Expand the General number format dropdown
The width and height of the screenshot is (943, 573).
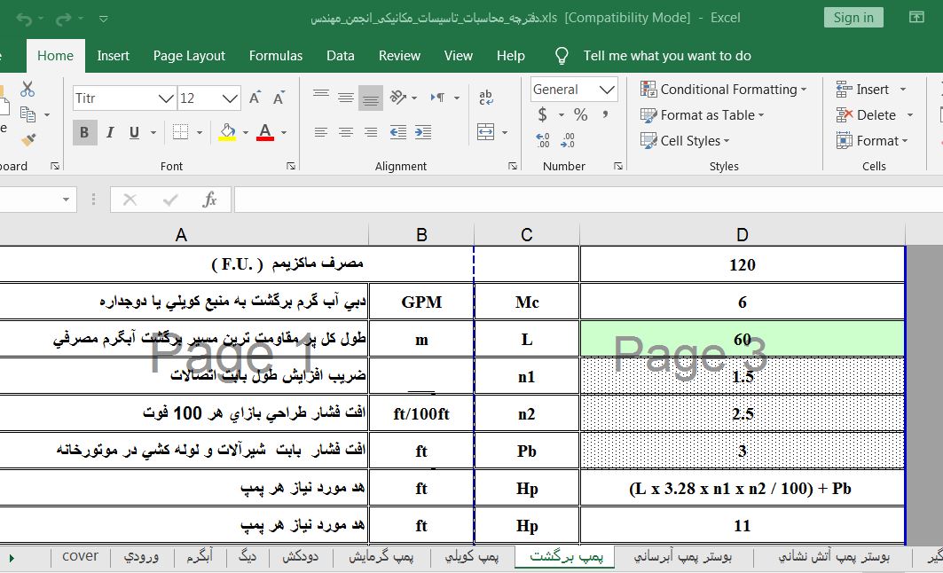pos(607,90)
